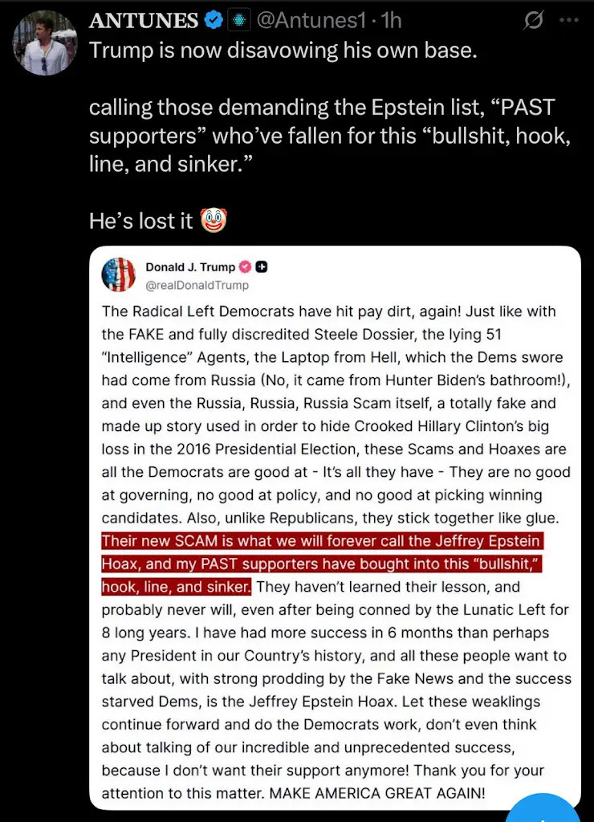Click the "He's lost it" line

click(x=141, y=220)
